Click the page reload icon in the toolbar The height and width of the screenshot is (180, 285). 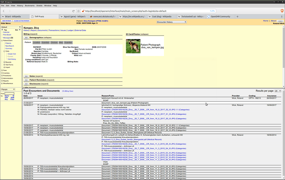point(73,11)
